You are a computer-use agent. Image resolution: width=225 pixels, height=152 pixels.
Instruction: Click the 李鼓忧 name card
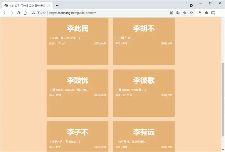[78, 93]
